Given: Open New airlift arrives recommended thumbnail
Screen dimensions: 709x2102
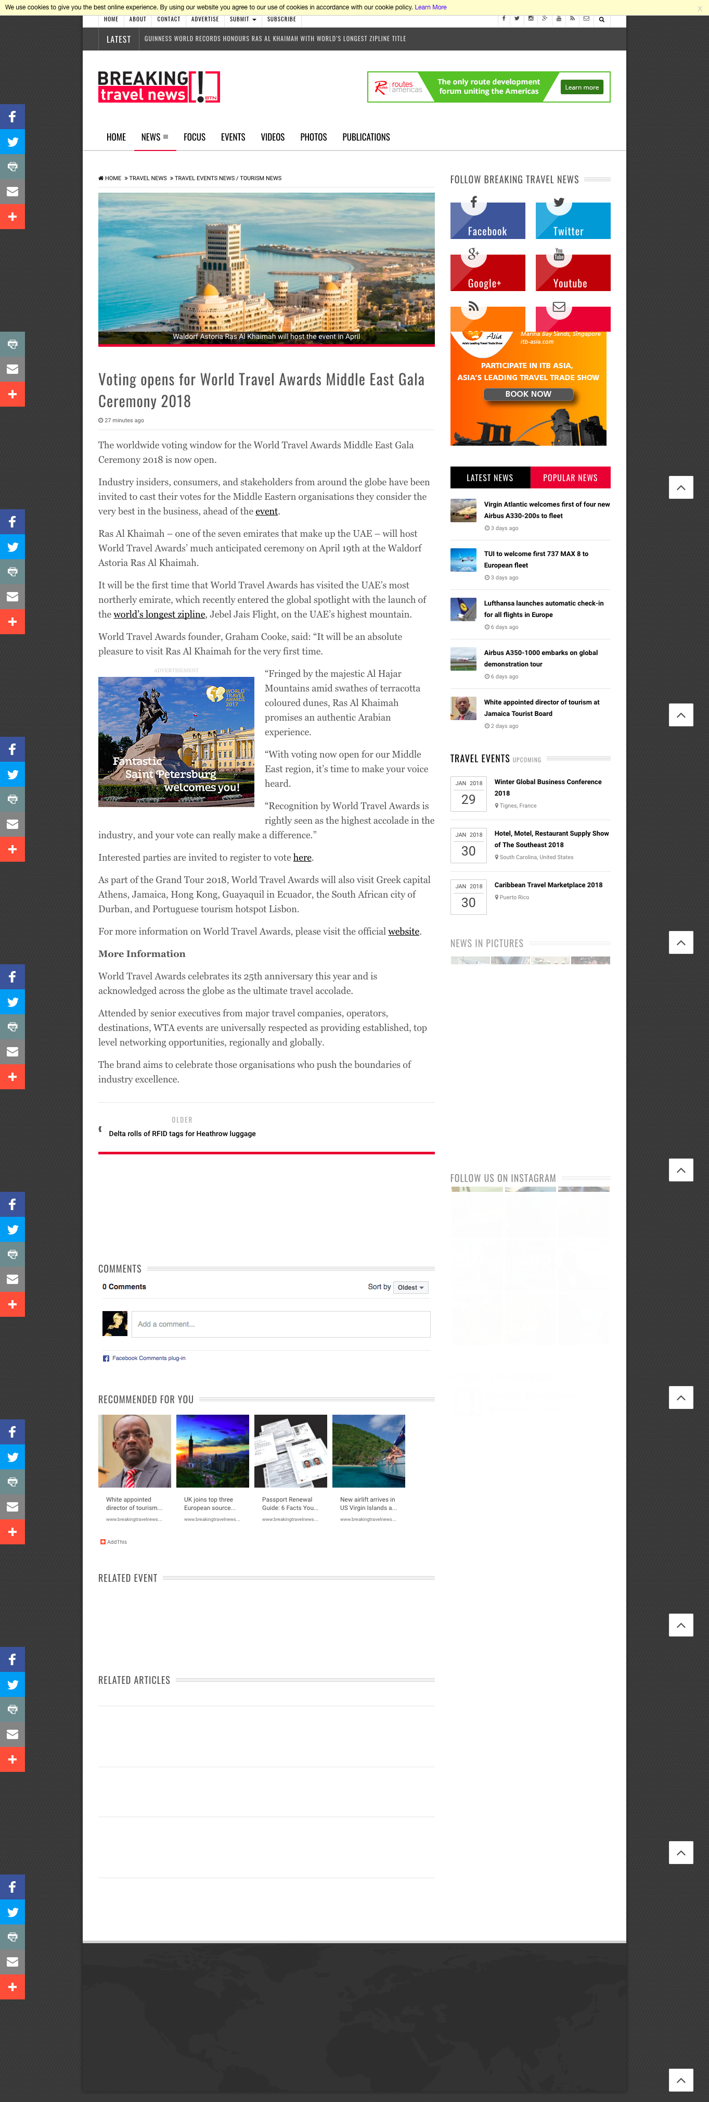Looking at the screenshot, I should [x=369, y=1451].
